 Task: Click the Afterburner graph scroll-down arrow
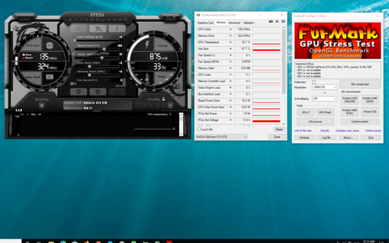(x=181, y=134)
